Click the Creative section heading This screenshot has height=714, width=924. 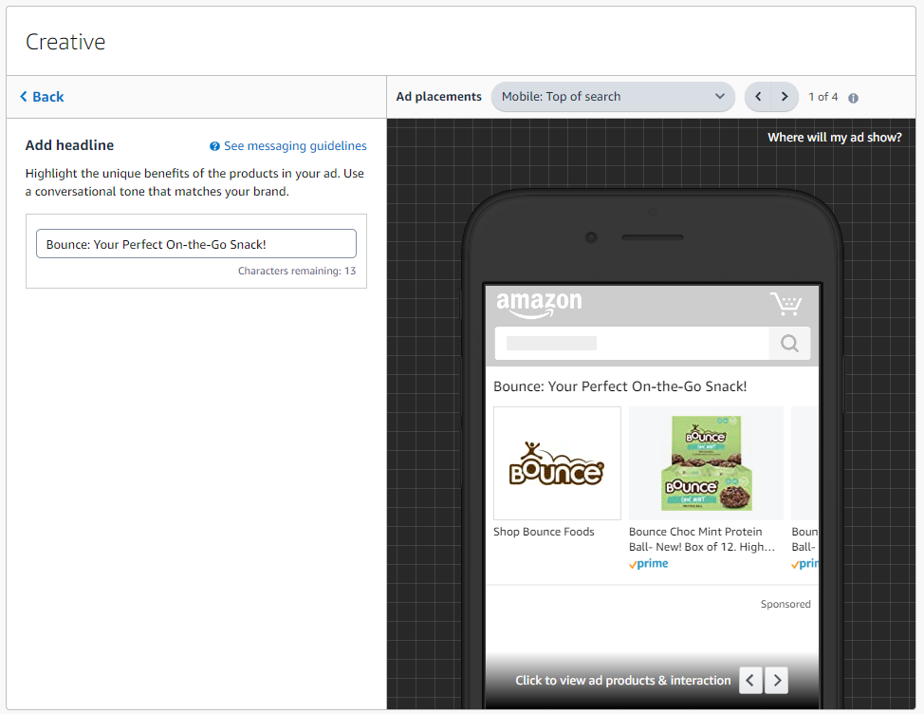(x=65, y=42)
